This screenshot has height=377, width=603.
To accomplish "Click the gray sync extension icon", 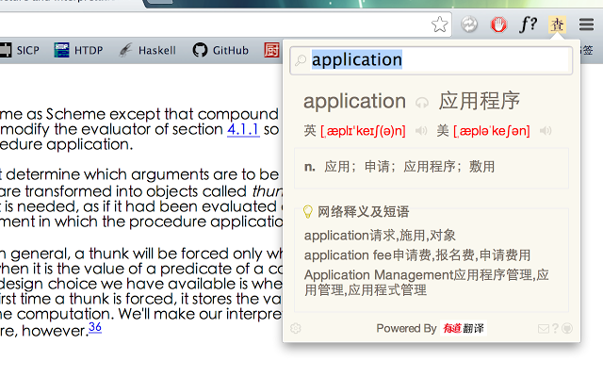I will point(470,25).
